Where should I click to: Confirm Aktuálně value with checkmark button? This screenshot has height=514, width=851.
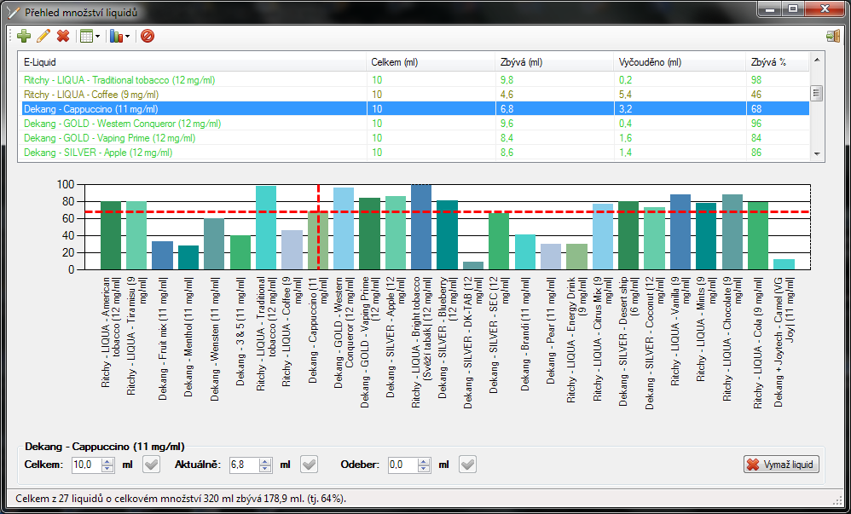310,465
